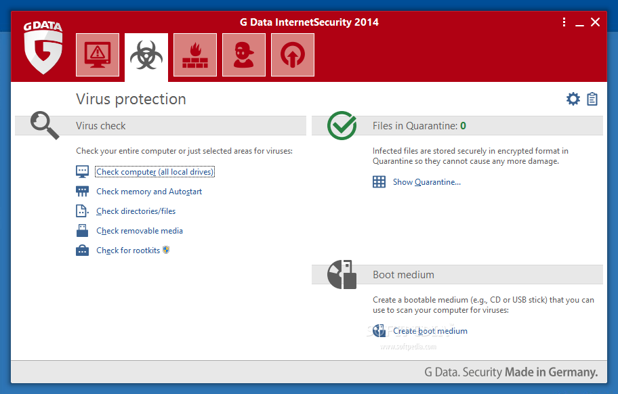618x394 pixels.
Task: Click the Boot medium section header
Action: pos(457,275)
